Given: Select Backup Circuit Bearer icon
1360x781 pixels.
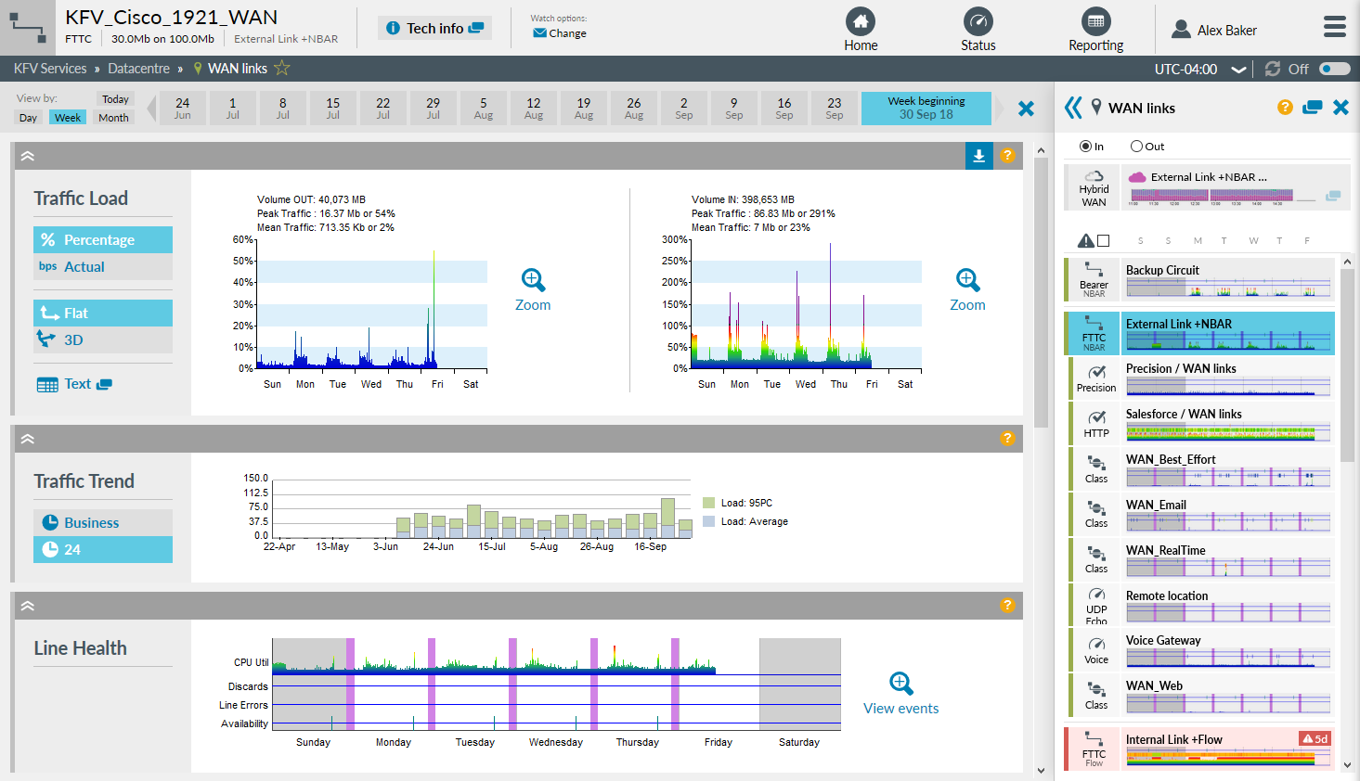Looking at the screenshot, I should 1094,271.
